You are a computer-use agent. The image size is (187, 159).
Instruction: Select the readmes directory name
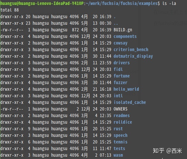(x=122, y=115)
